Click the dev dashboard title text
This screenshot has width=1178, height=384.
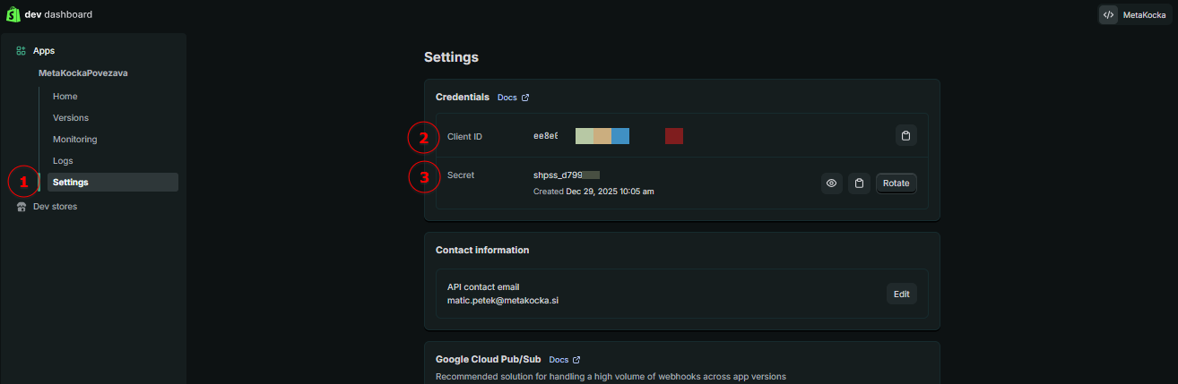point(58,14)
